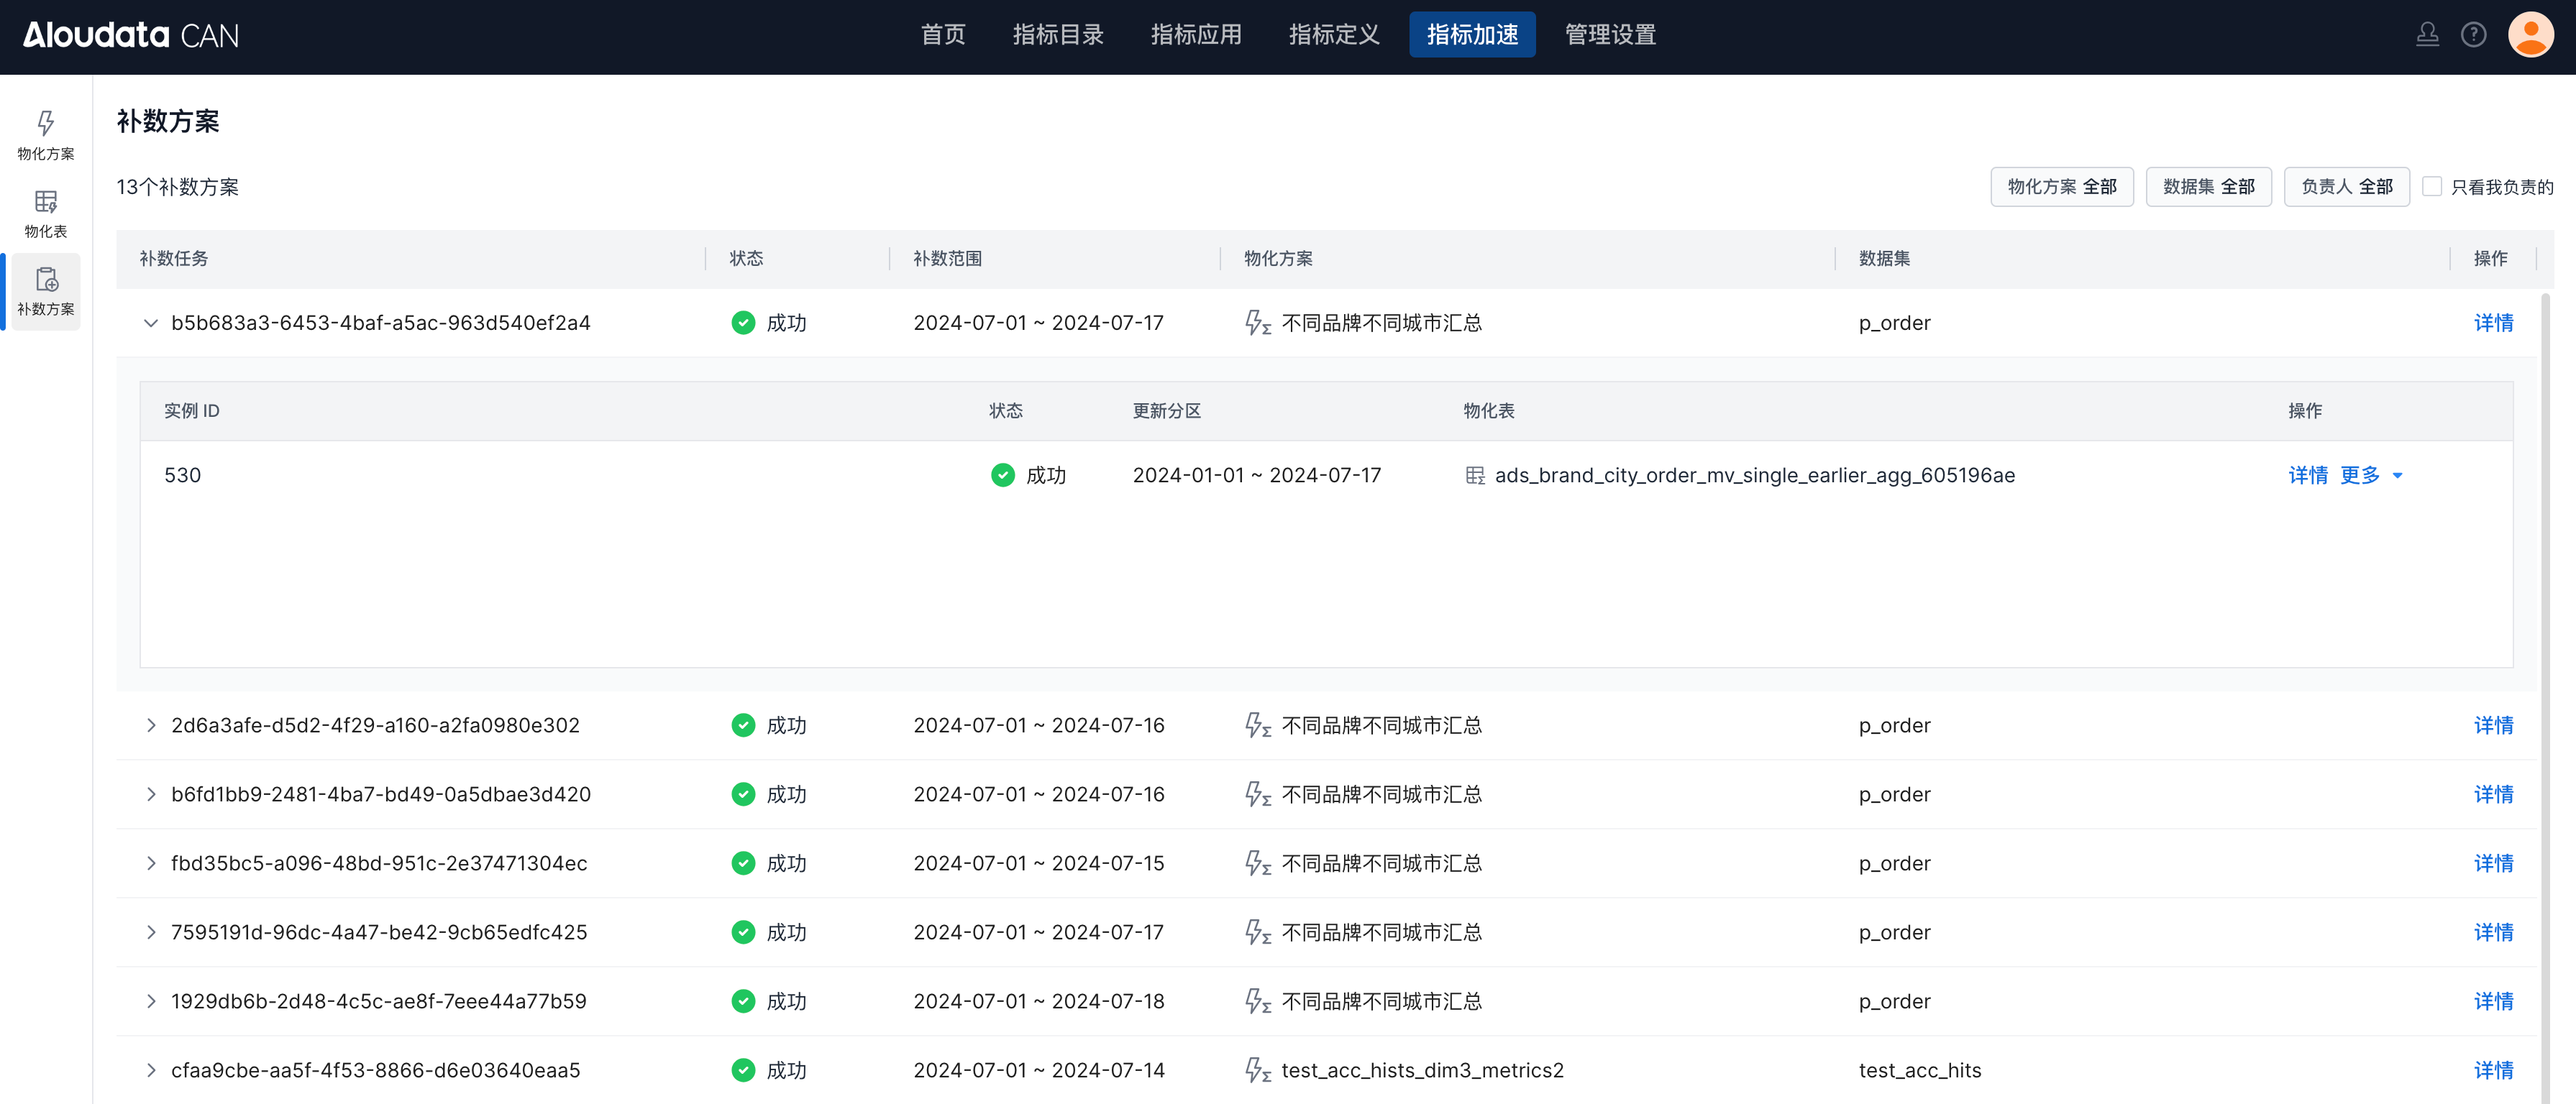Click the table icon before ads_brand_city_order_mv
The width and height of the screenshot is (2576, 1104).
point(1475,476)
